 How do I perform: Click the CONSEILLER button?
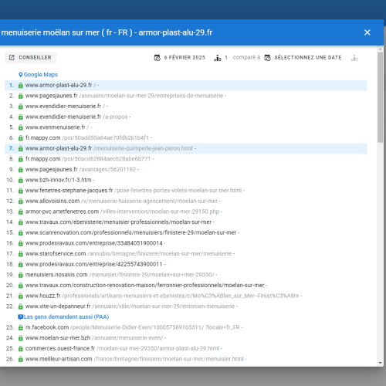31,57
